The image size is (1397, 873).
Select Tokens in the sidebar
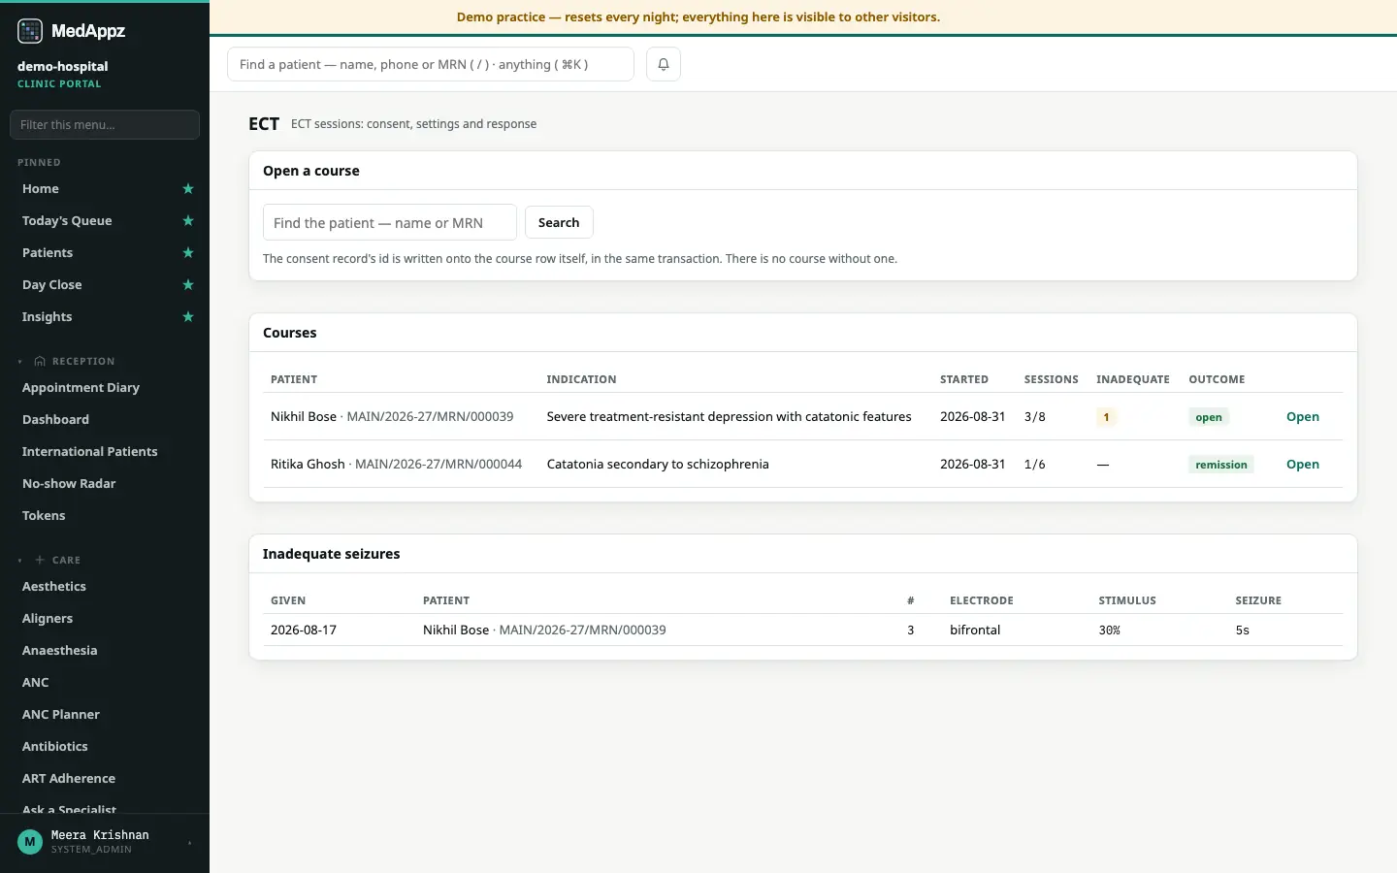(44, 516)
